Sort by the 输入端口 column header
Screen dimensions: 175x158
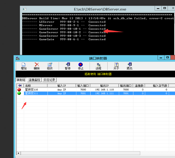pos(83,85)
